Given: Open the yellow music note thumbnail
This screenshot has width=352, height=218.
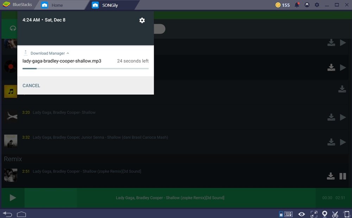Looking at the screenshot, I should click(x=11, y=91).
